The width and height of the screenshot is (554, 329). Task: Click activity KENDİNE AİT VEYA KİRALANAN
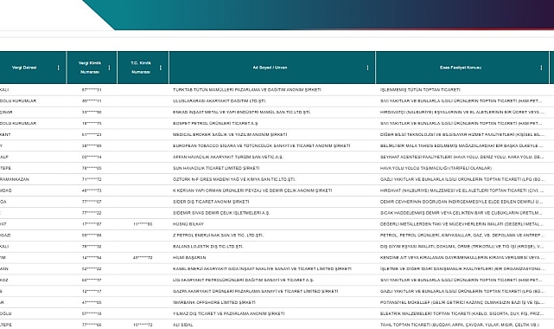pos(462,257)
